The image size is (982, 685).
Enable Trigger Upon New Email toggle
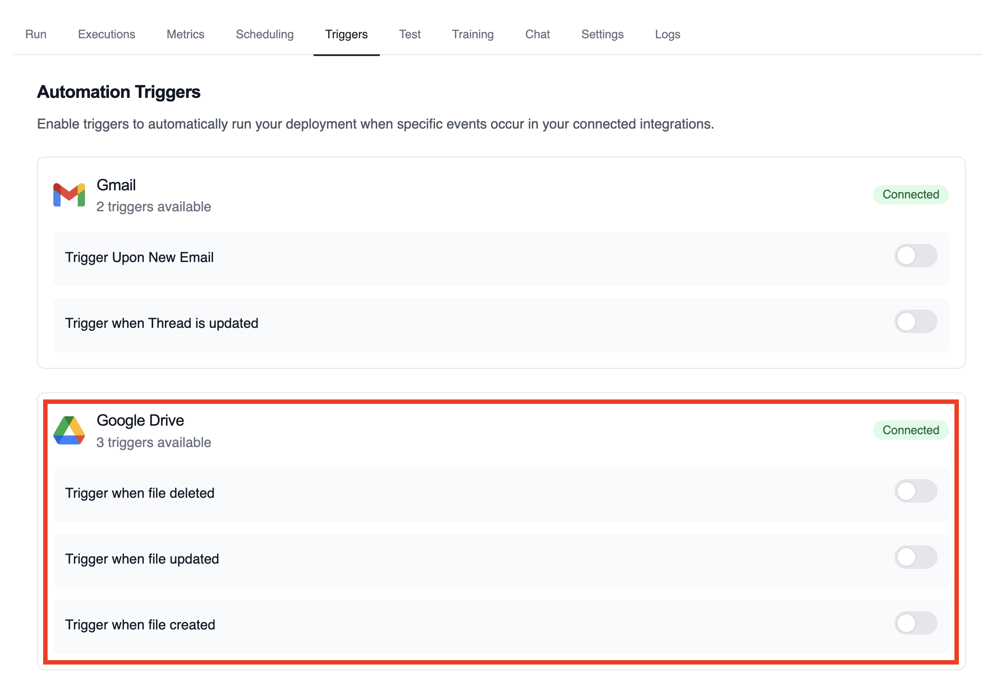click(915, 256)
